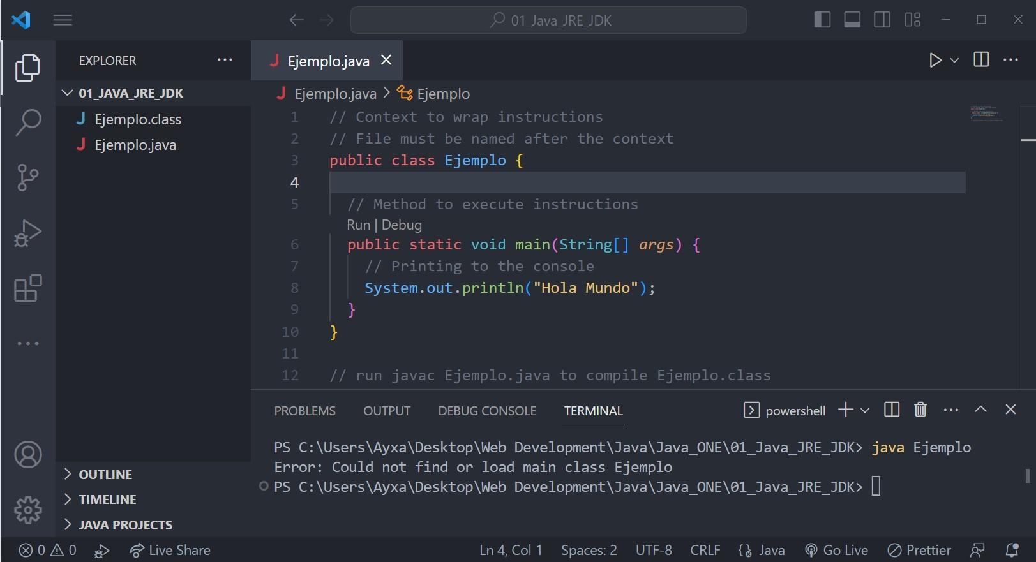Viewport: 1036px width, 562px height.
Task: Open the Extensions view
Action: point(27,288)
